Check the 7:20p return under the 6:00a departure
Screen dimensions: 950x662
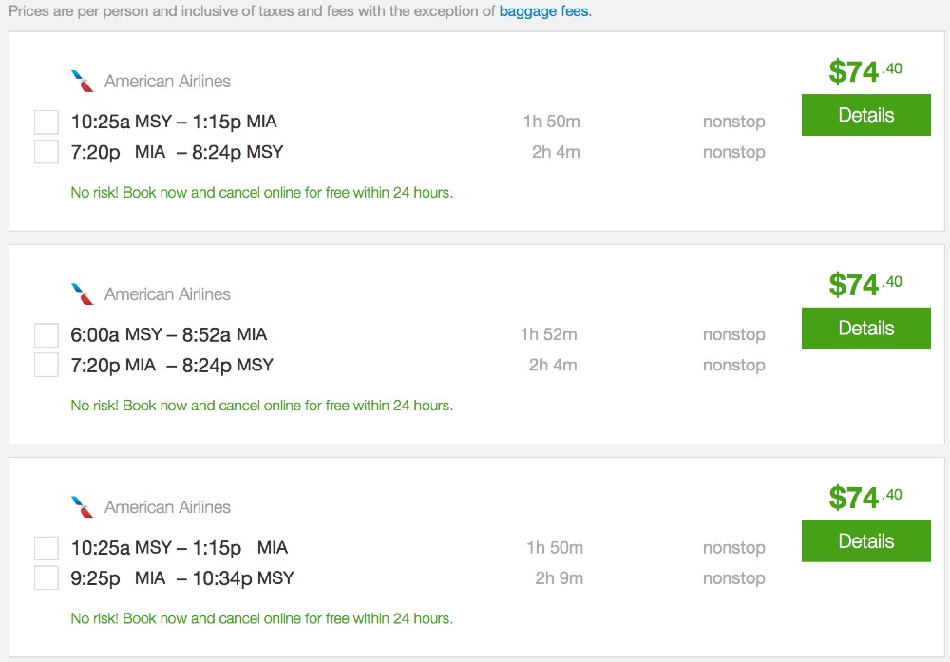pyautogui.click(x=47, y=365)
